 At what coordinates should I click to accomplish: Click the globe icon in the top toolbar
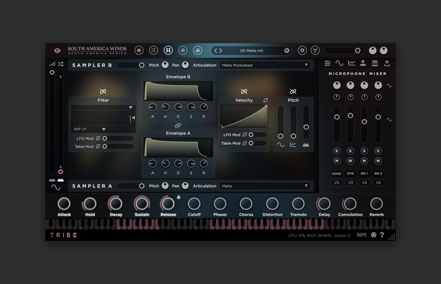tap(183, 50)
